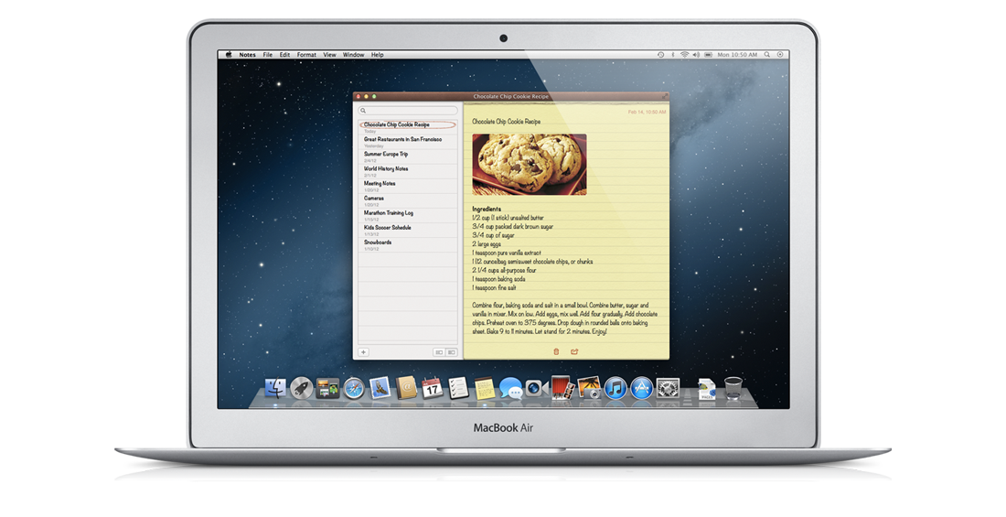The image size is (1006, 517).
Task: Open the View menu
Action: coord(329,55)
